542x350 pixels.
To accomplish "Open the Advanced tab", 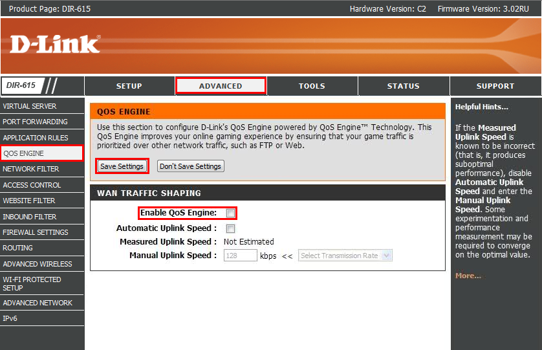I will click(221, 86).
